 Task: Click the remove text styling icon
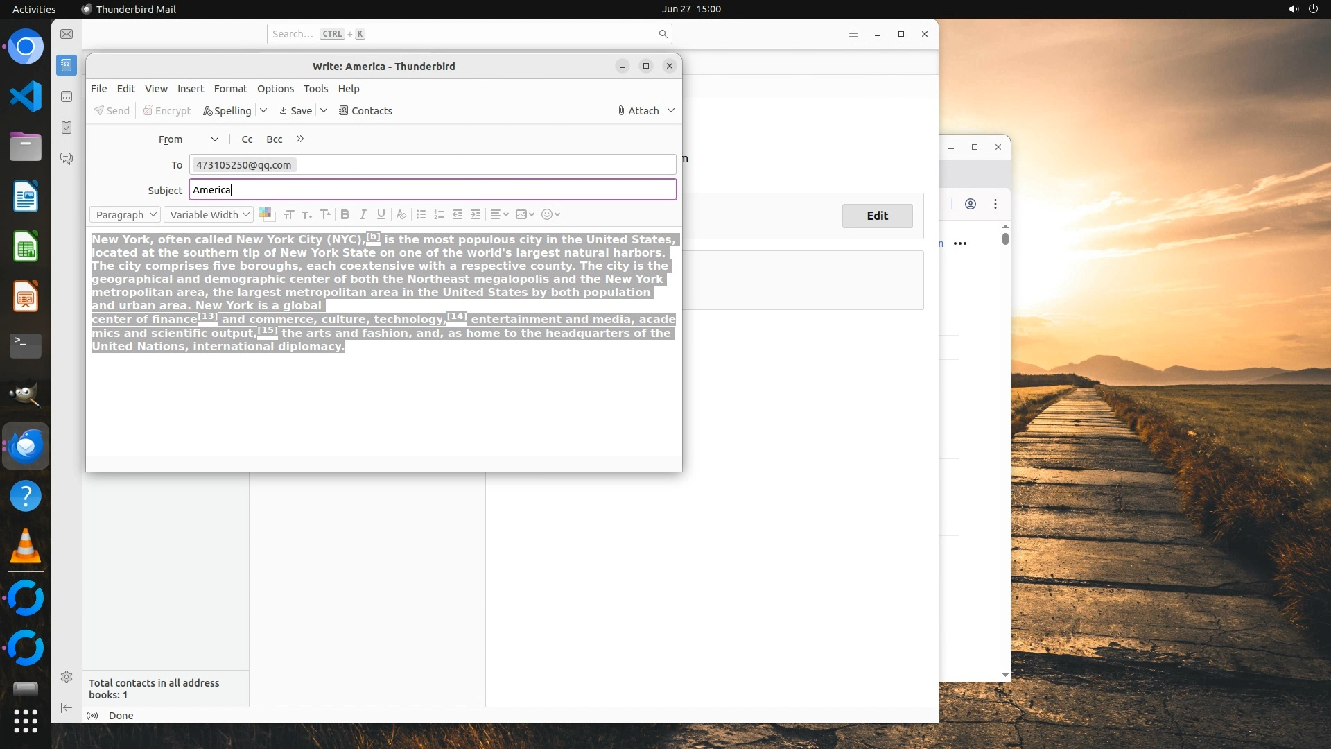(401, 214)
